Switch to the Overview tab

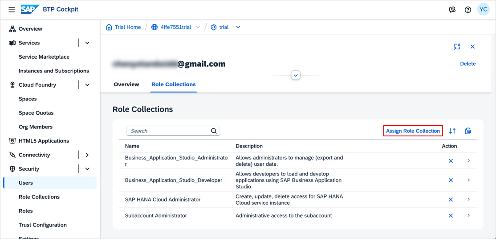pos(126,84)
